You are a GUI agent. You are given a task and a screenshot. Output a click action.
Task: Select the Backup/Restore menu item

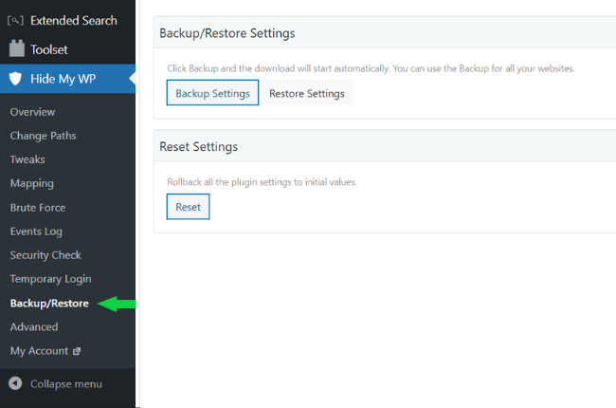tap(49, 304)
